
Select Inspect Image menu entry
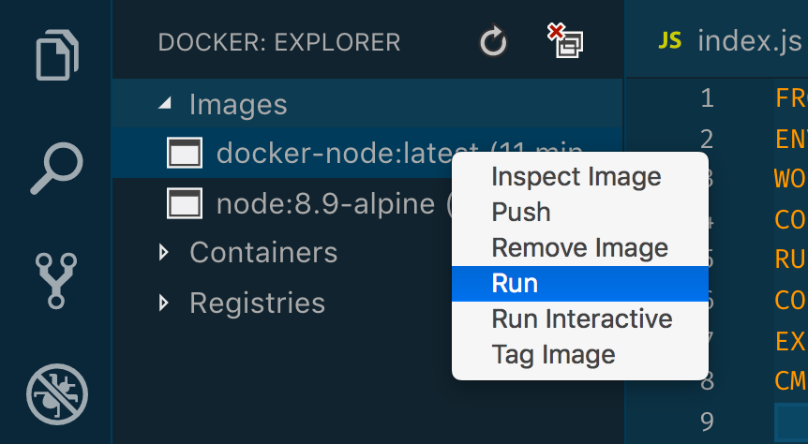(x=580, y=177)
